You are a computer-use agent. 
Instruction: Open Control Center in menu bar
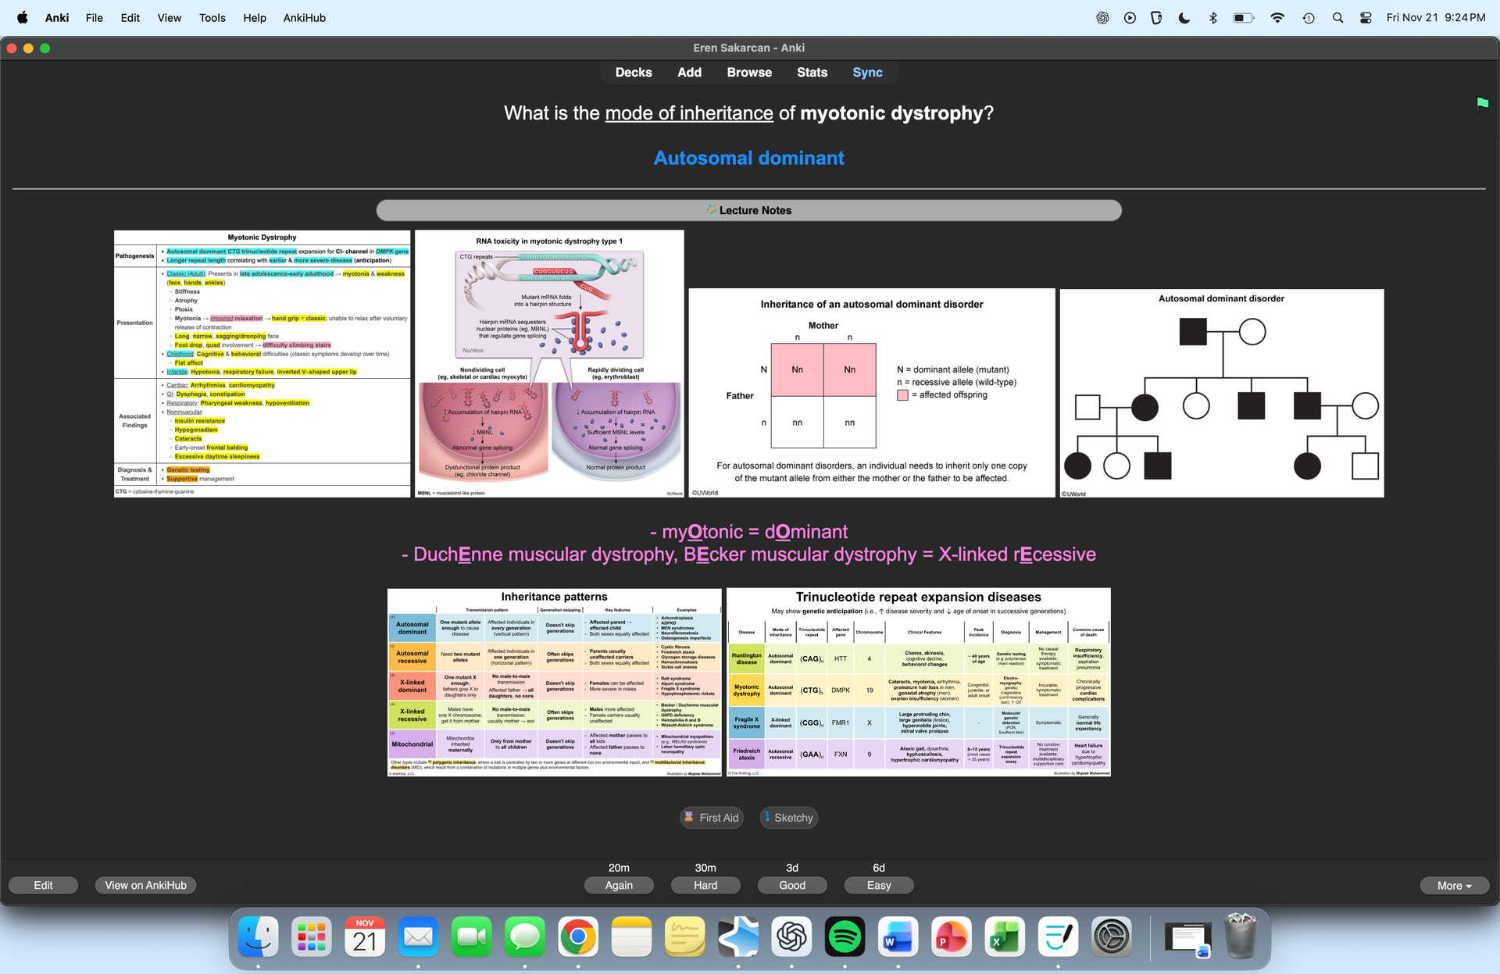(1366, 17)
